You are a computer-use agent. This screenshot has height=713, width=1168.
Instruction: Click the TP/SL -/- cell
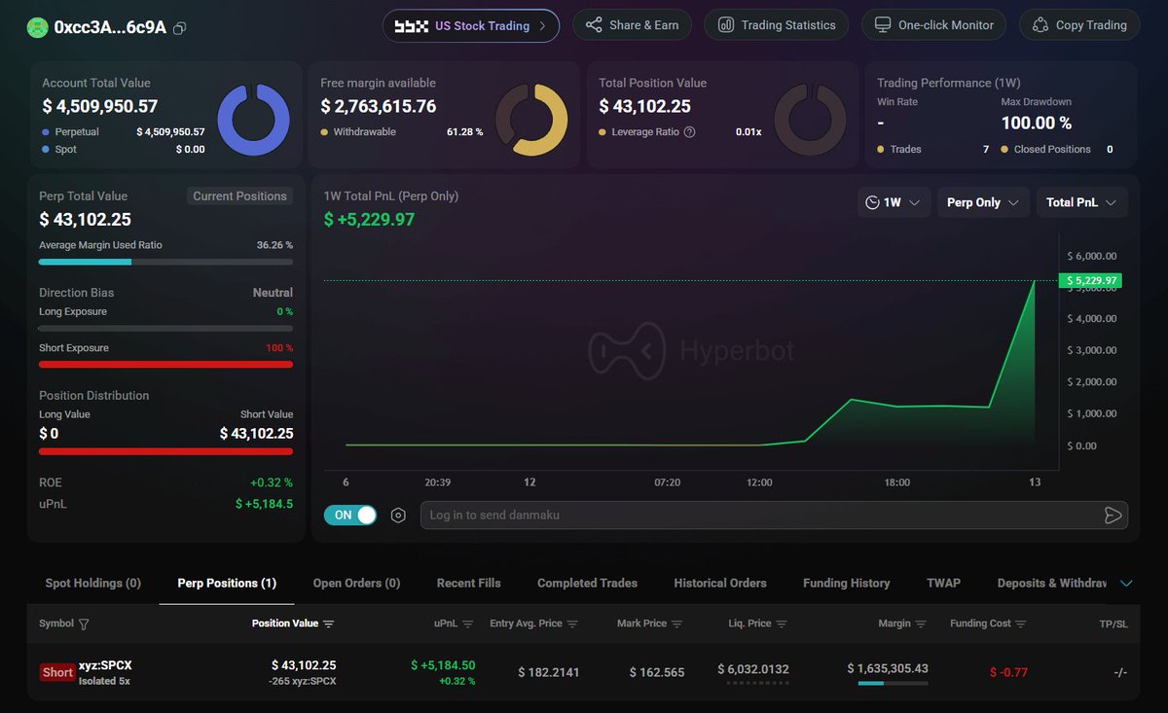(x=1120, y=672)
